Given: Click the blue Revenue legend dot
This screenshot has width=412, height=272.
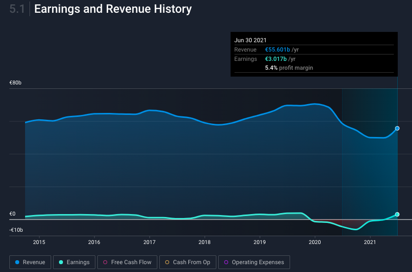Looking at the screenshot, I should (17, 262).
